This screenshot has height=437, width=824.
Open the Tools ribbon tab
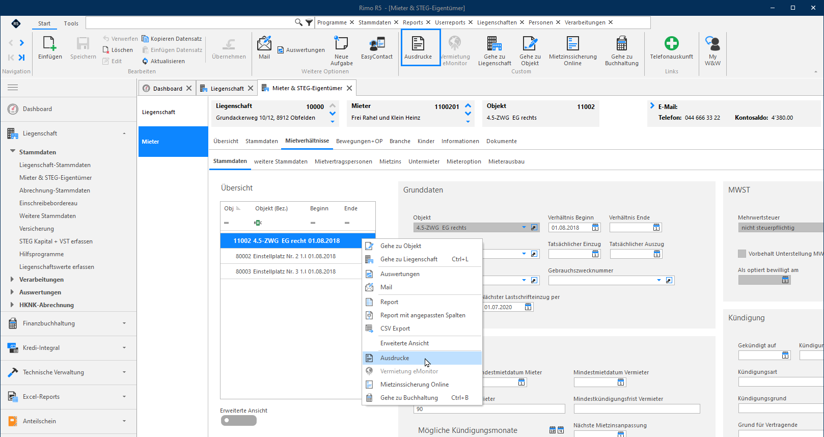tap(71, 23)
